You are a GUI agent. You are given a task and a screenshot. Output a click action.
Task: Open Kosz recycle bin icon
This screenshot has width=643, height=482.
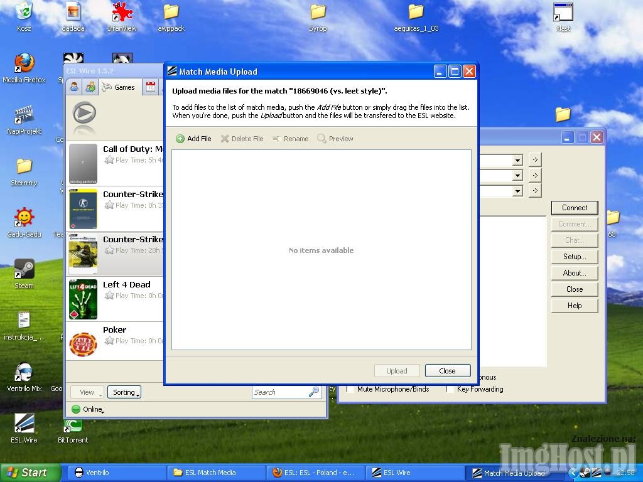(24, 17)
